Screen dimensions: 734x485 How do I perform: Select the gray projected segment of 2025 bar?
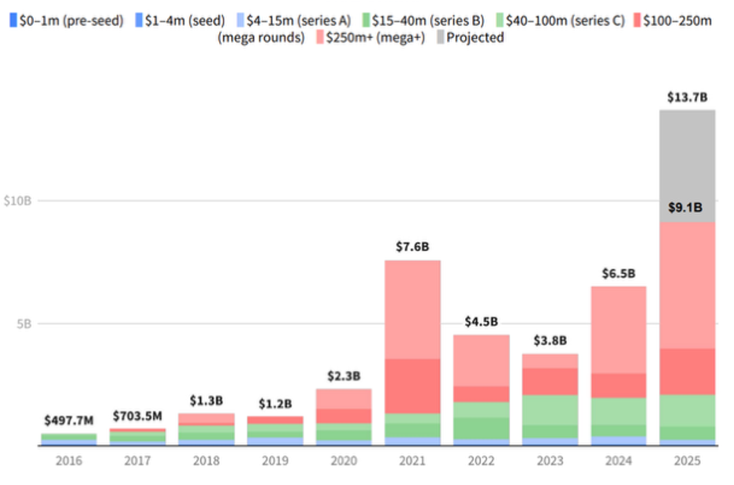687,165
